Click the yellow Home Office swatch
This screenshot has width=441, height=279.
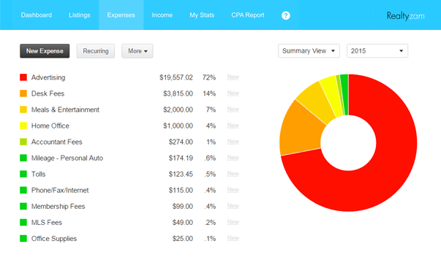pyautogui.click(x=23, y=126)
